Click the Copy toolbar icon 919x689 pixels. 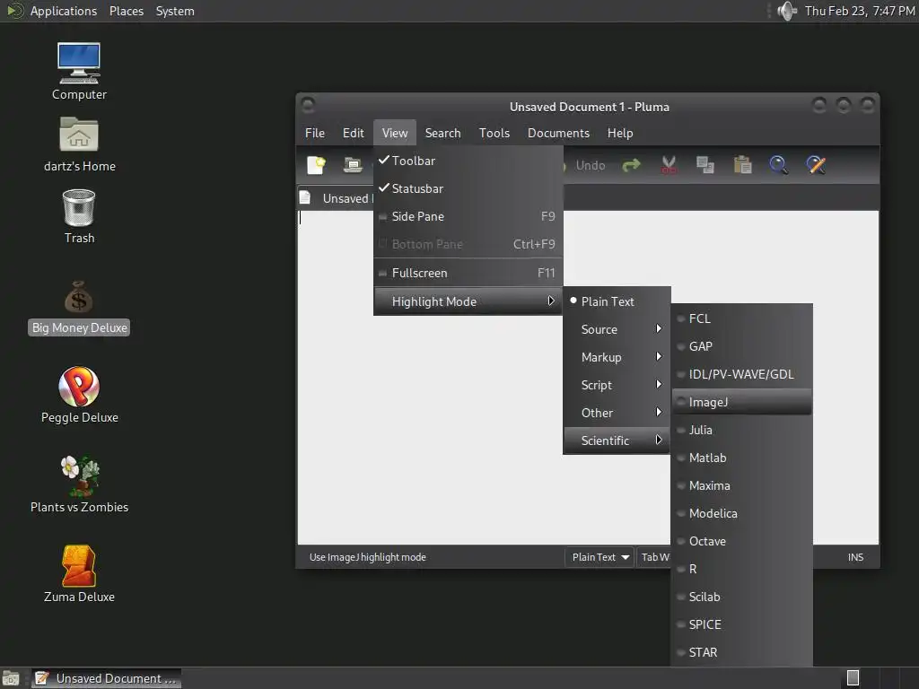tap(705, 165)
